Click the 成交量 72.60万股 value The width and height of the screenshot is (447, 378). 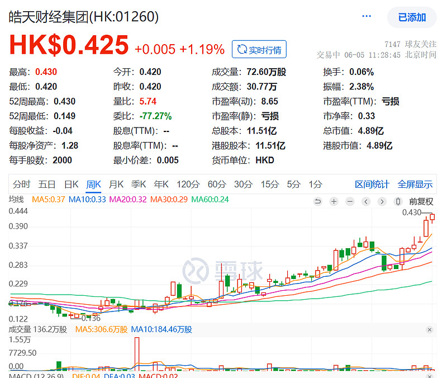click(267, 72)
